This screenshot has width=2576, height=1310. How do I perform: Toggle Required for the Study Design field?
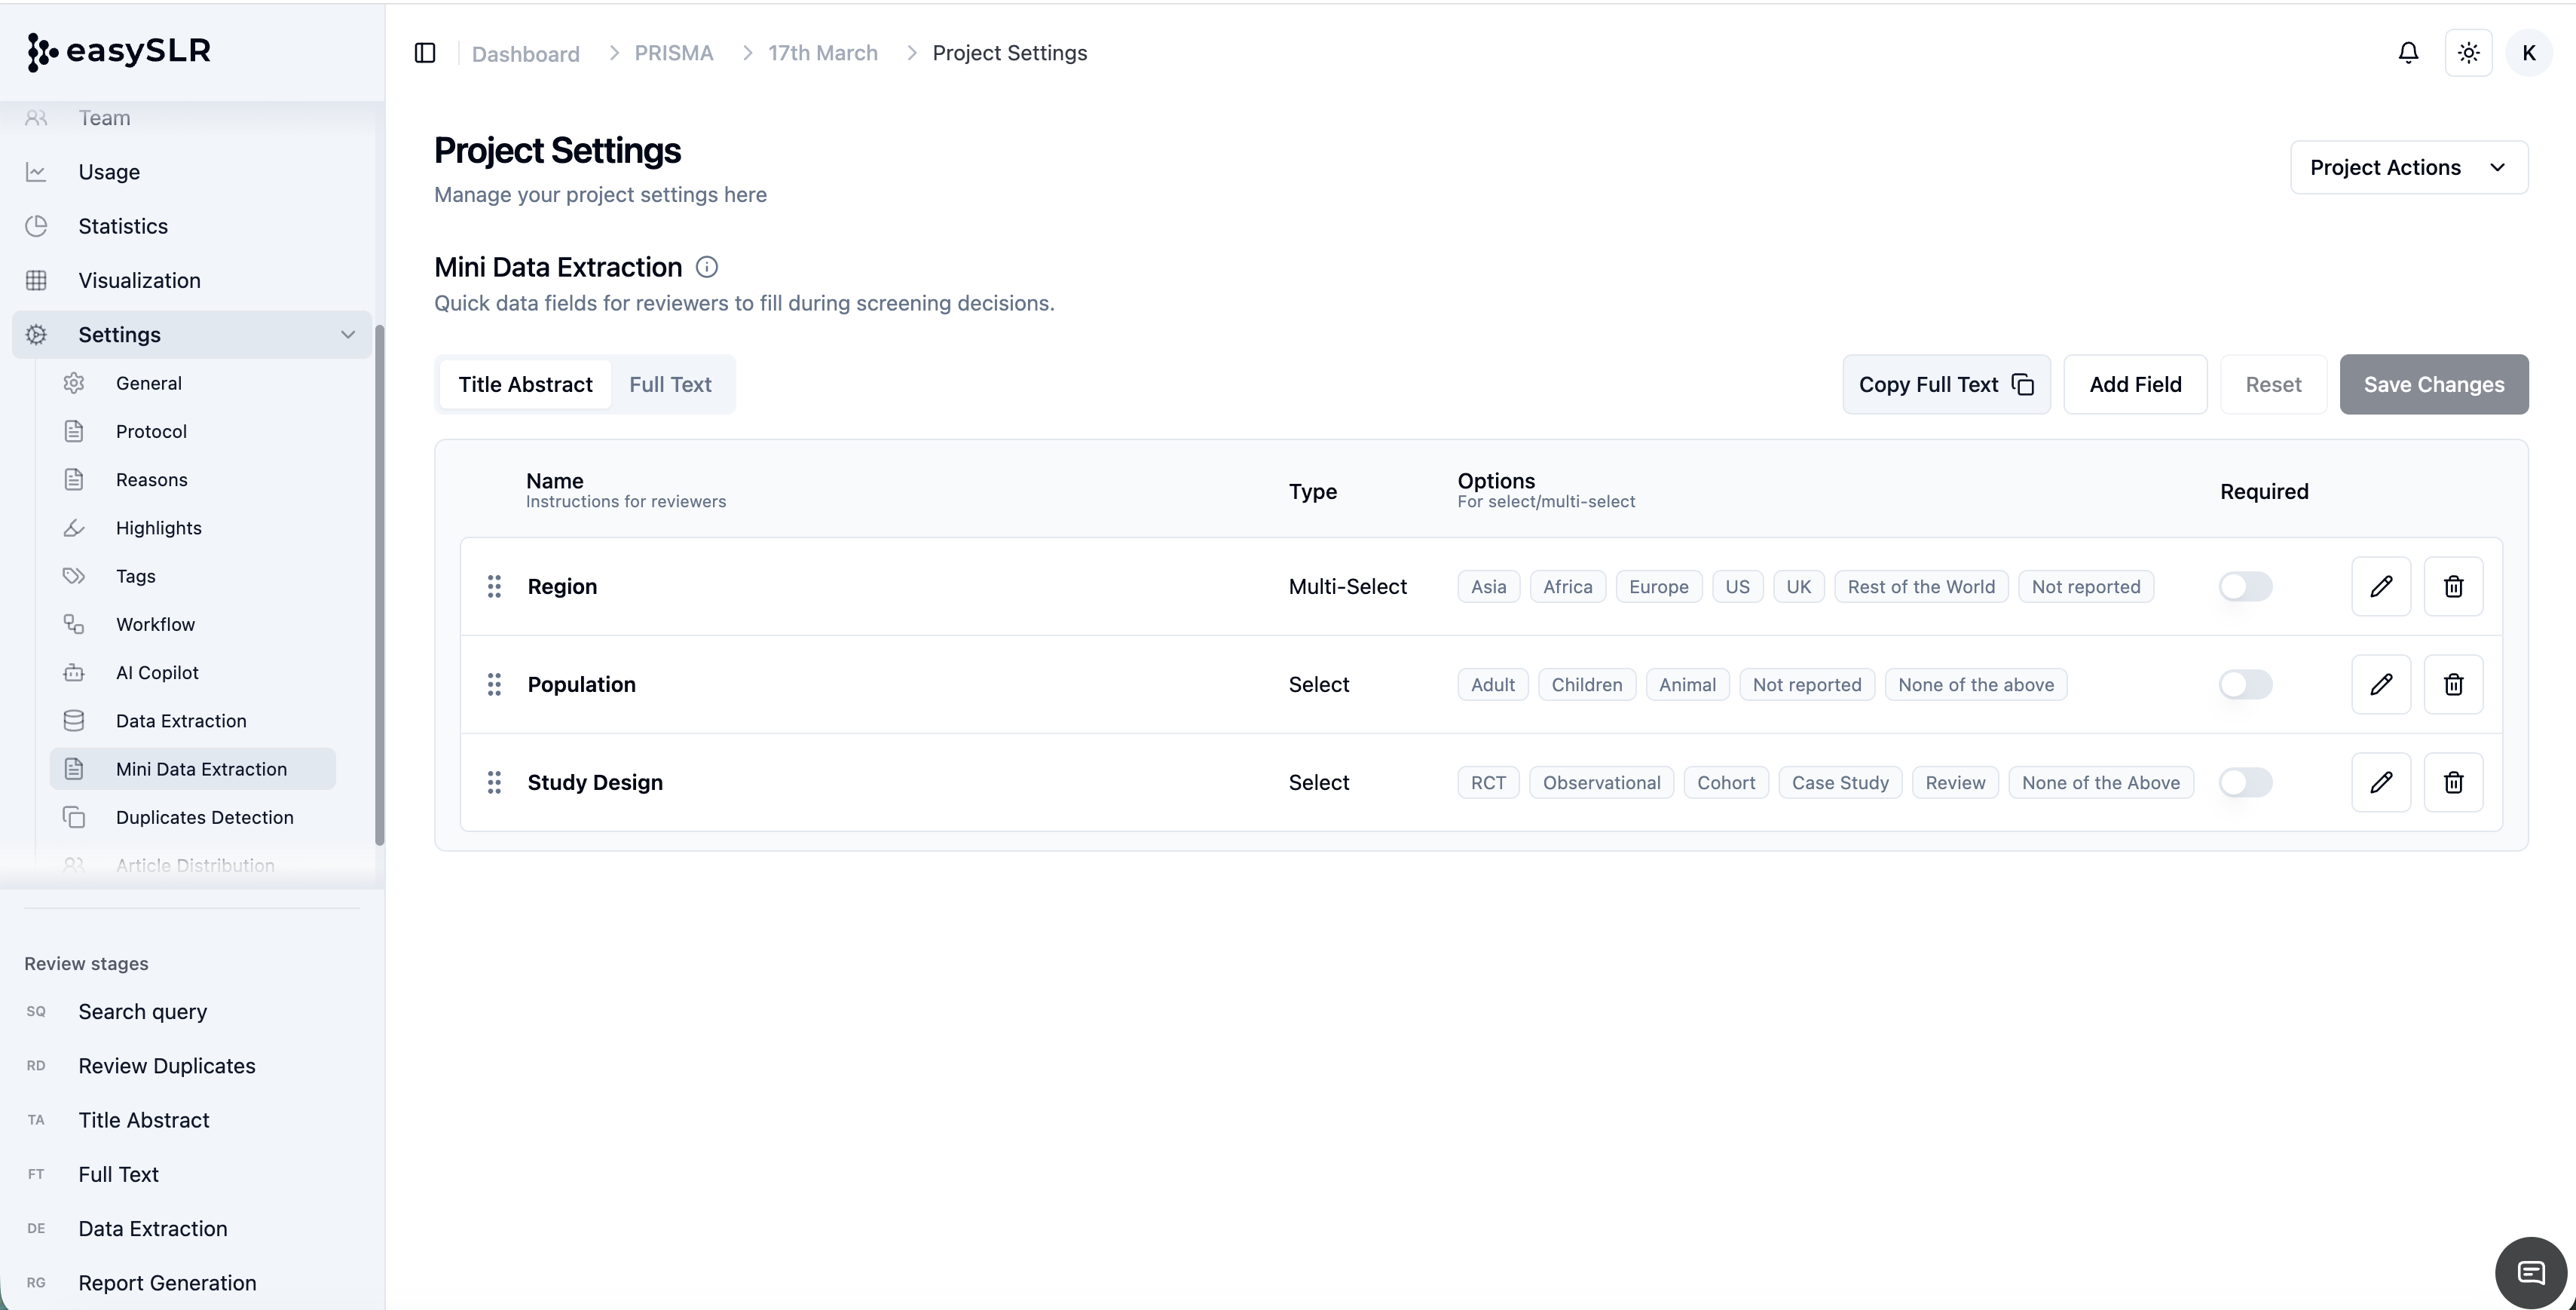2245,782
